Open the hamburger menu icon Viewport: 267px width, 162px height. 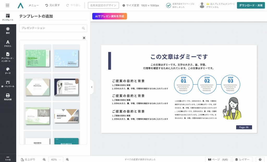pyautogui.click(x=7, y=5)
